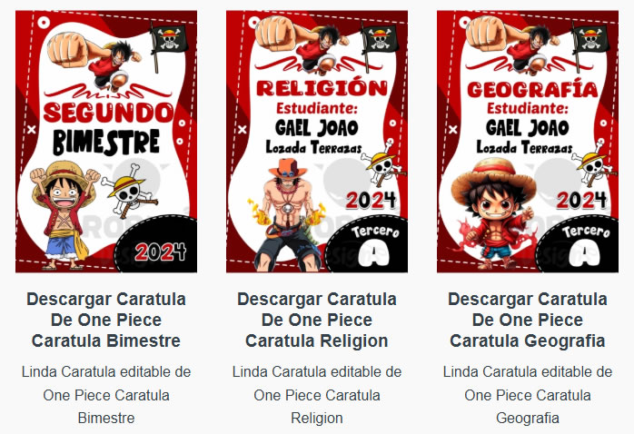Click the pirate flag icon on Bimestre cover

[169, 44]
